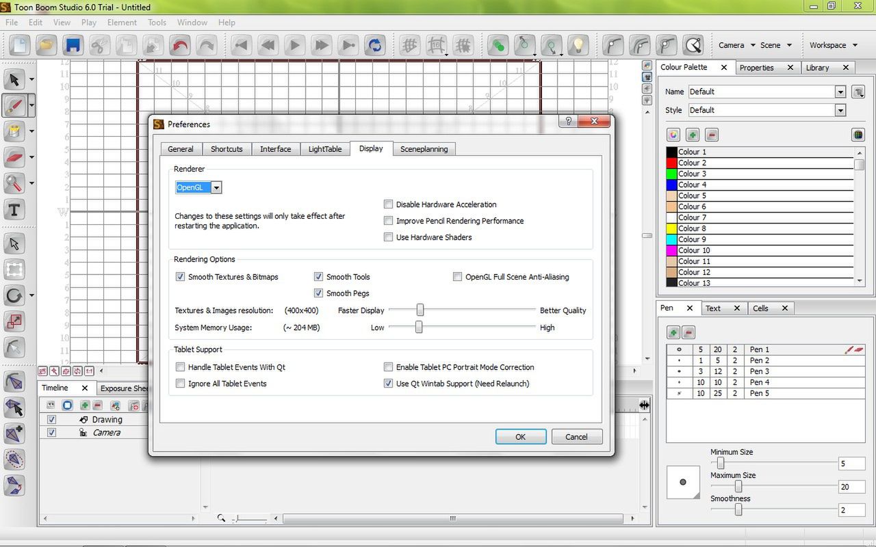This screenshot has width=876, height=547.
Task: Select the Zoom magnifier tool
Action: [14, 183]
